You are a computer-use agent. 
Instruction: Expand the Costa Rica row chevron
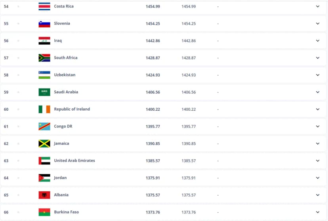(x=318, y=6)
